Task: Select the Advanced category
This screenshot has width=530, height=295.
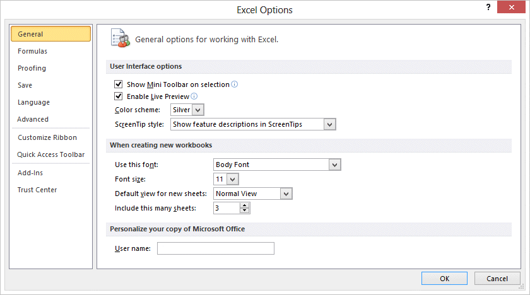Action: 50,119
